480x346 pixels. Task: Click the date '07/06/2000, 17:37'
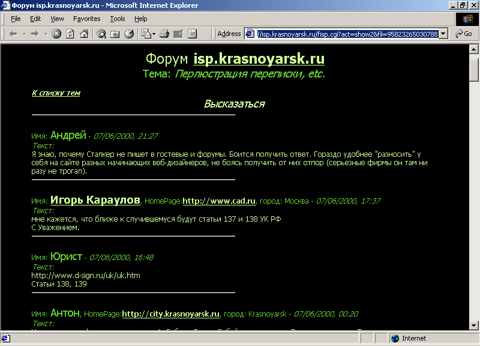pos(349,201)
